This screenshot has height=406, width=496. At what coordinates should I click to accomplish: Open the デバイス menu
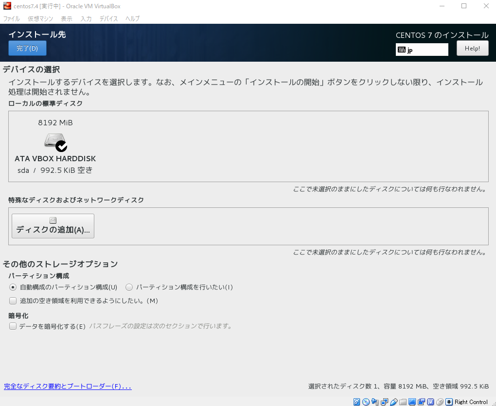tap(108, 18)
